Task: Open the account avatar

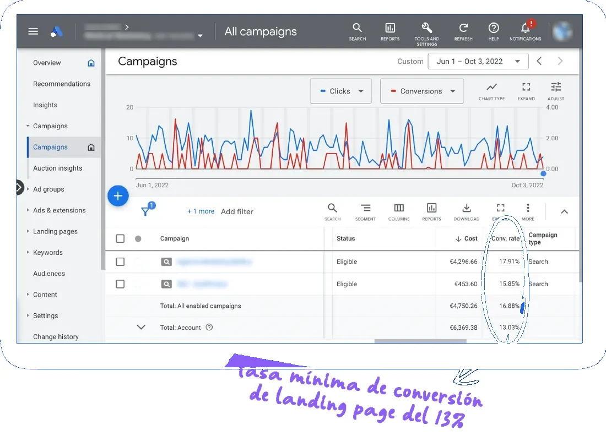Action: click(562, 31)
